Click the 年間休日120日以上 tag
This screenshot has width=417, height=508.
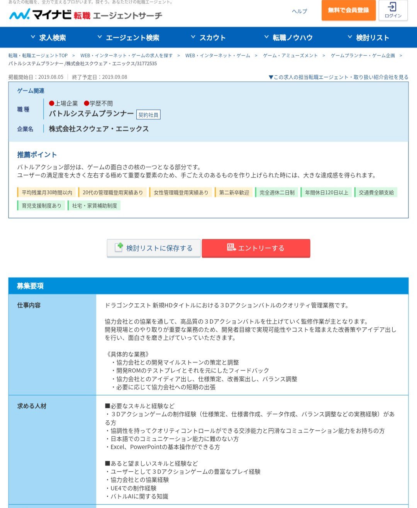(x=326, y=192)
